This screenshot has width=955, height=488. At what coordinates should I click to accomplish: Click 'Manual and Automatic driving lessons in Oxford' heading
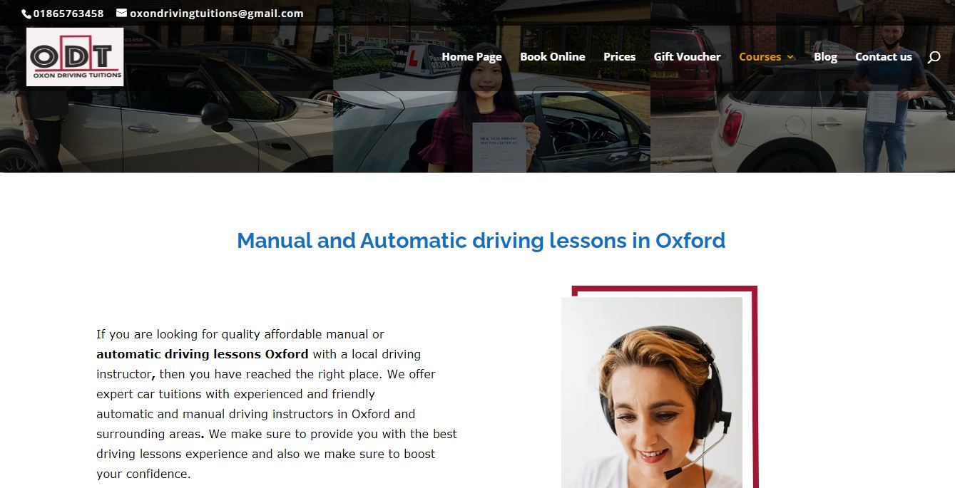point(481,241)
